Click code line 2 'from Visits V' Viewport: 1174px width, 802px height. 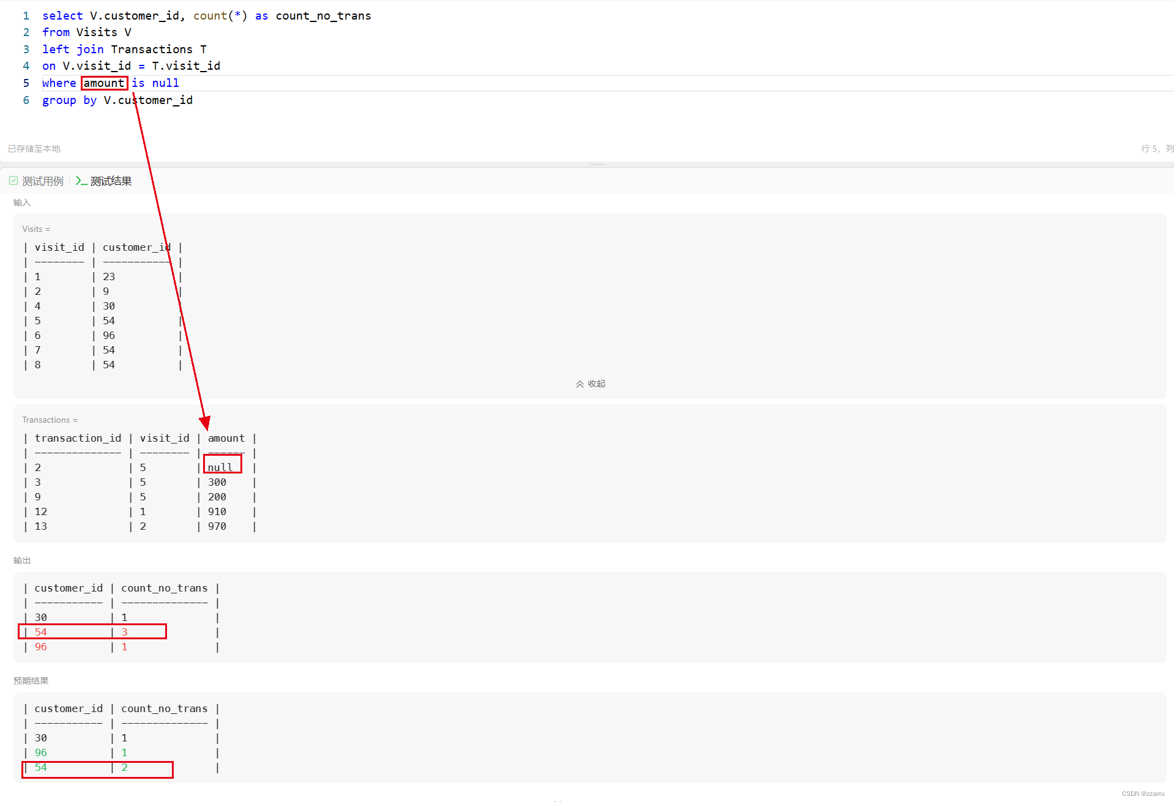click(86, 32)
